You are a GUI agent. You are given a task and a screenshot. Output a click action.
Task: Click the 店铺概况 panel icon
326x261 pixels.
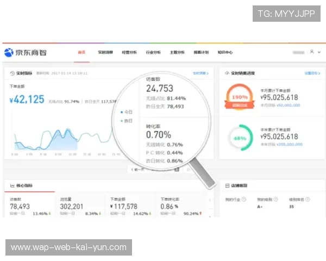[x=227, y=185]
